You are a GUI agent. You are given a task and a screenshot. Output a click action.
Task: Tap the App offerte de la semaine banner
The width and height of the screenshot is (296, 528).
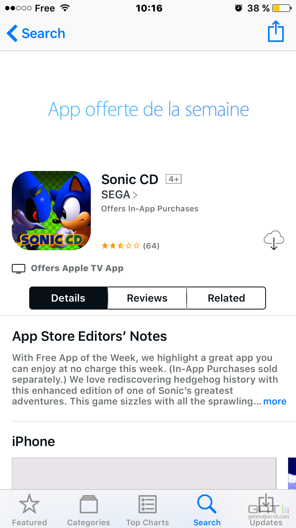pyautogui.click(x=148, y=109)
